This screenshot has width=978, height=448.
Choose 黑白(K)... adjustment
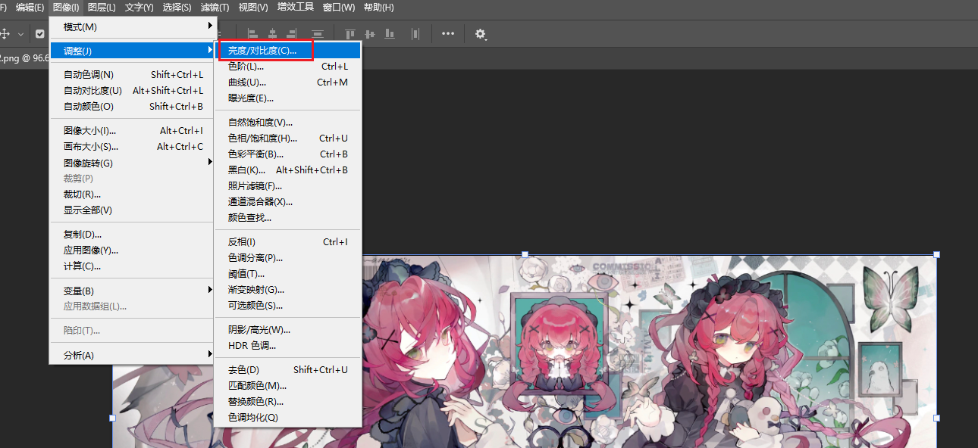288,170
